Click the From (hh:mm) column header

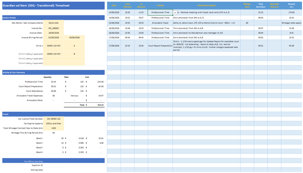coord(127,5)
